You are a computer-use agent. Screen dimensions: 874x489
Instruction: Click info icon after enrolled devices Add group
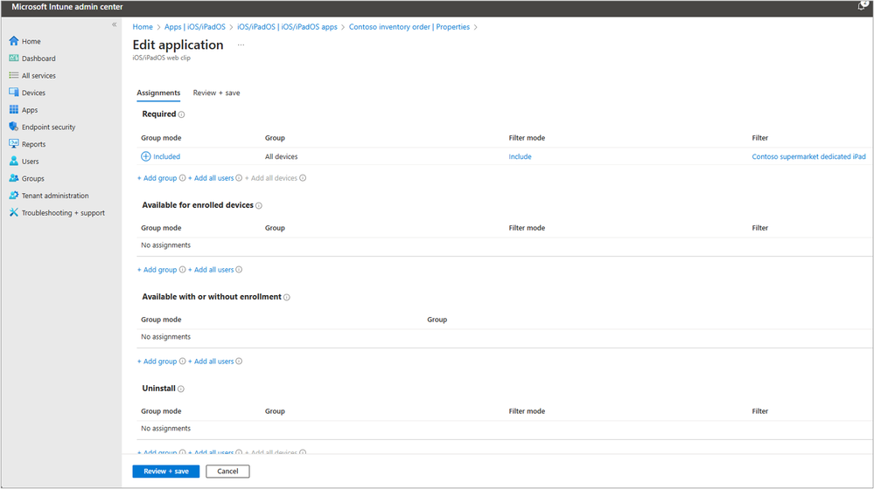click(x=182, y=270)
